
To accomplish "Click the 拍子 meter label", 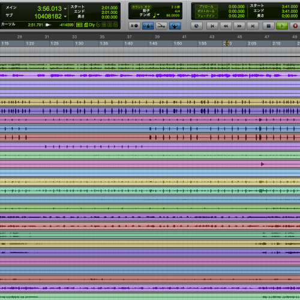I will [146, 11].
